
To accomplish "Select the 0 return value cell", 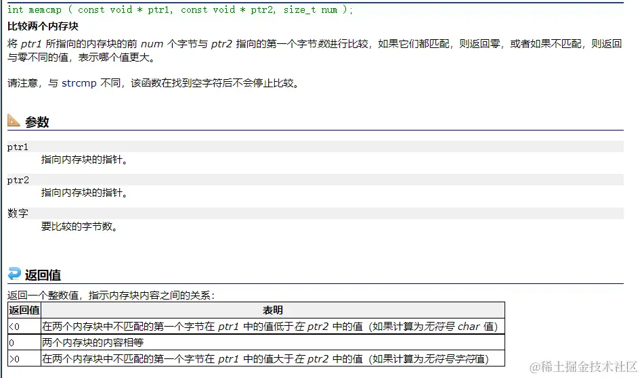I will coord(24,342).
